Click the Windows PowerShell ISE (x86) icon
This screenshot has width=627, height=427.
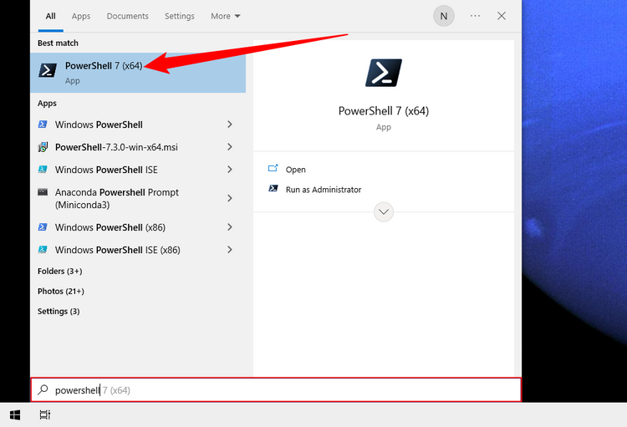(x=43, y=250)
